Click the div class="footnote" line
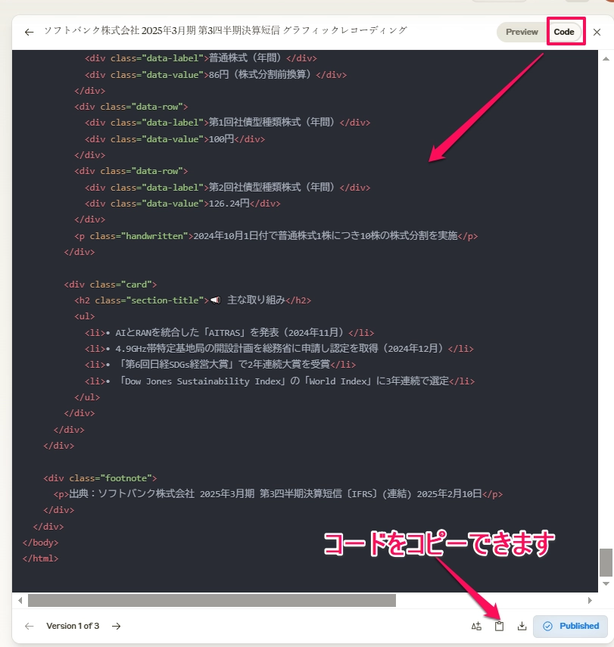This screenshot has height=647, width=614. pos(100,478)
